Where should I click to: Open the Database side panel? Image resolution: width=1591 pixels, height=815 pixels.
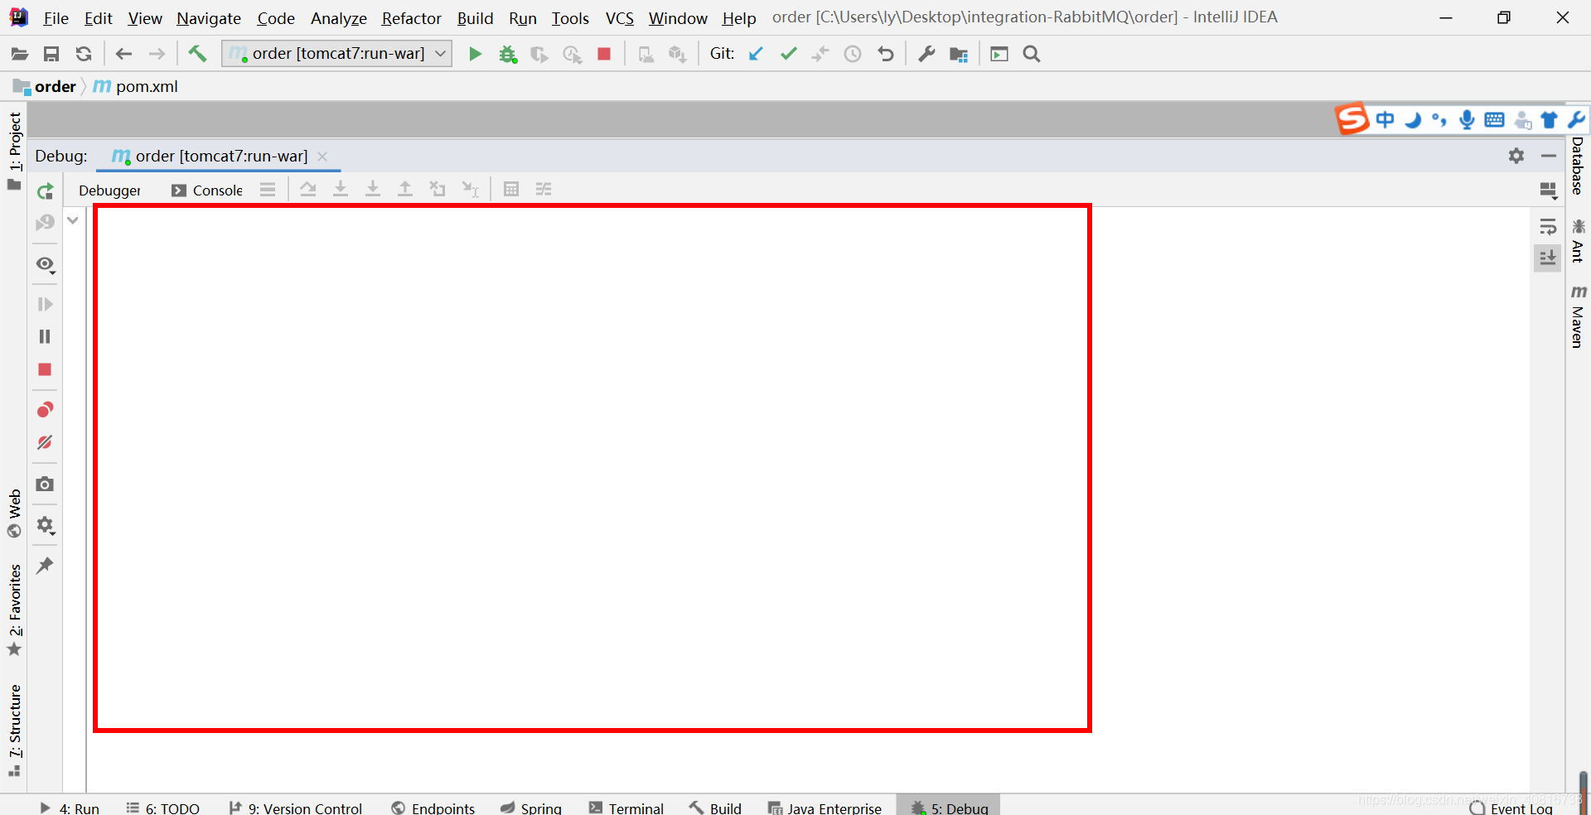tap(1578, 166)
